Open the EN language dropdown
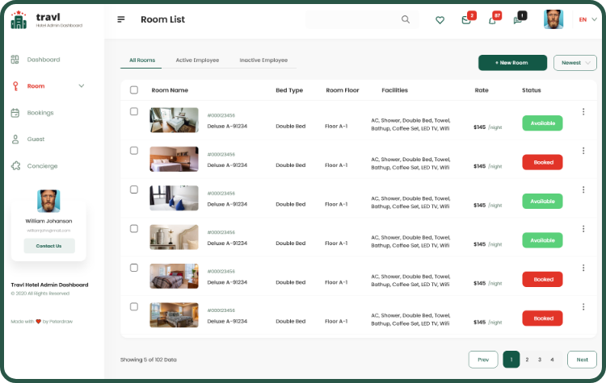606x383 pixels. click(586, 19)
